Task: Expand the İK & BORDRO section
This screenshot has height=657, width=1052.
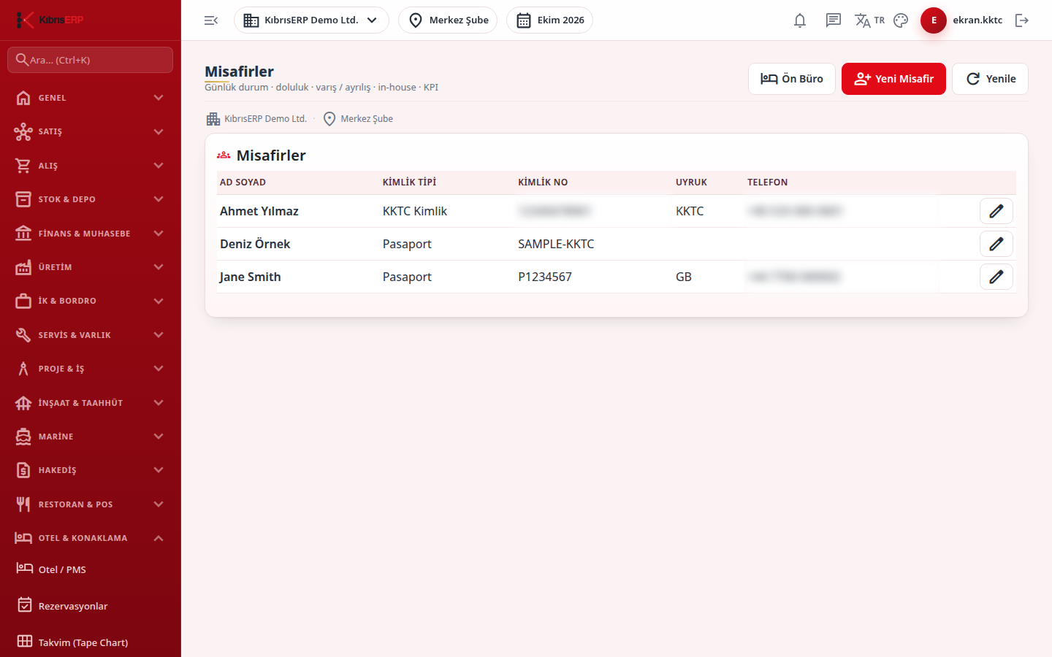Action: click(91, 301)
